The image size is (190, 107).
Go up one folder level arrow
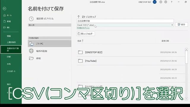pyautogui.click(x=78, y=17)
